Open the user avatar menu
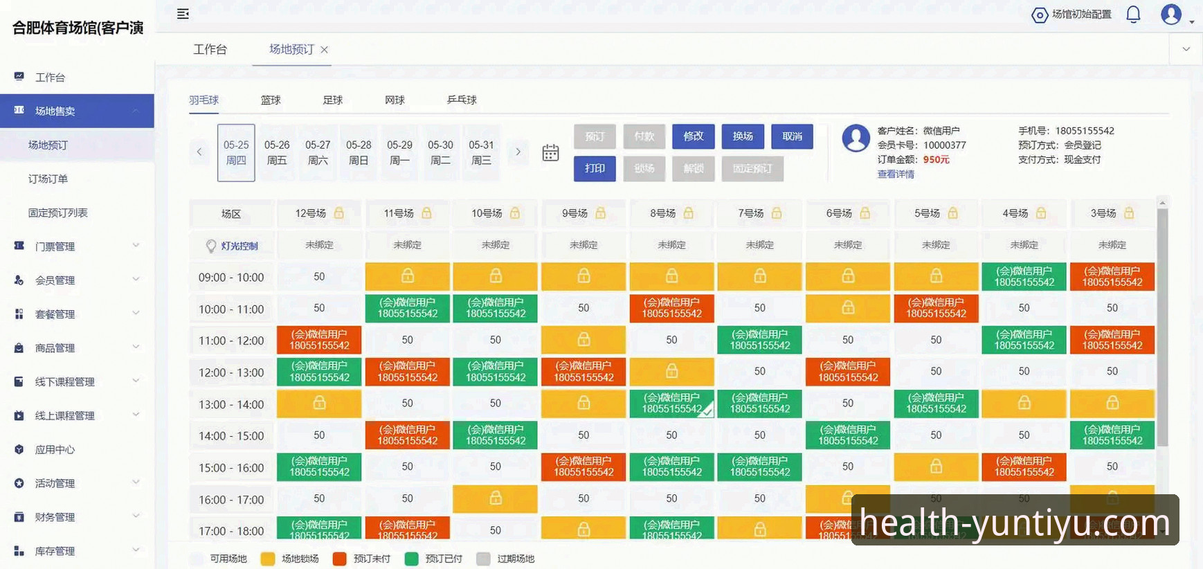Image resolution: width=1203 pixels, height=569 pixels. pyautogui.click(x=1171, y=14)
